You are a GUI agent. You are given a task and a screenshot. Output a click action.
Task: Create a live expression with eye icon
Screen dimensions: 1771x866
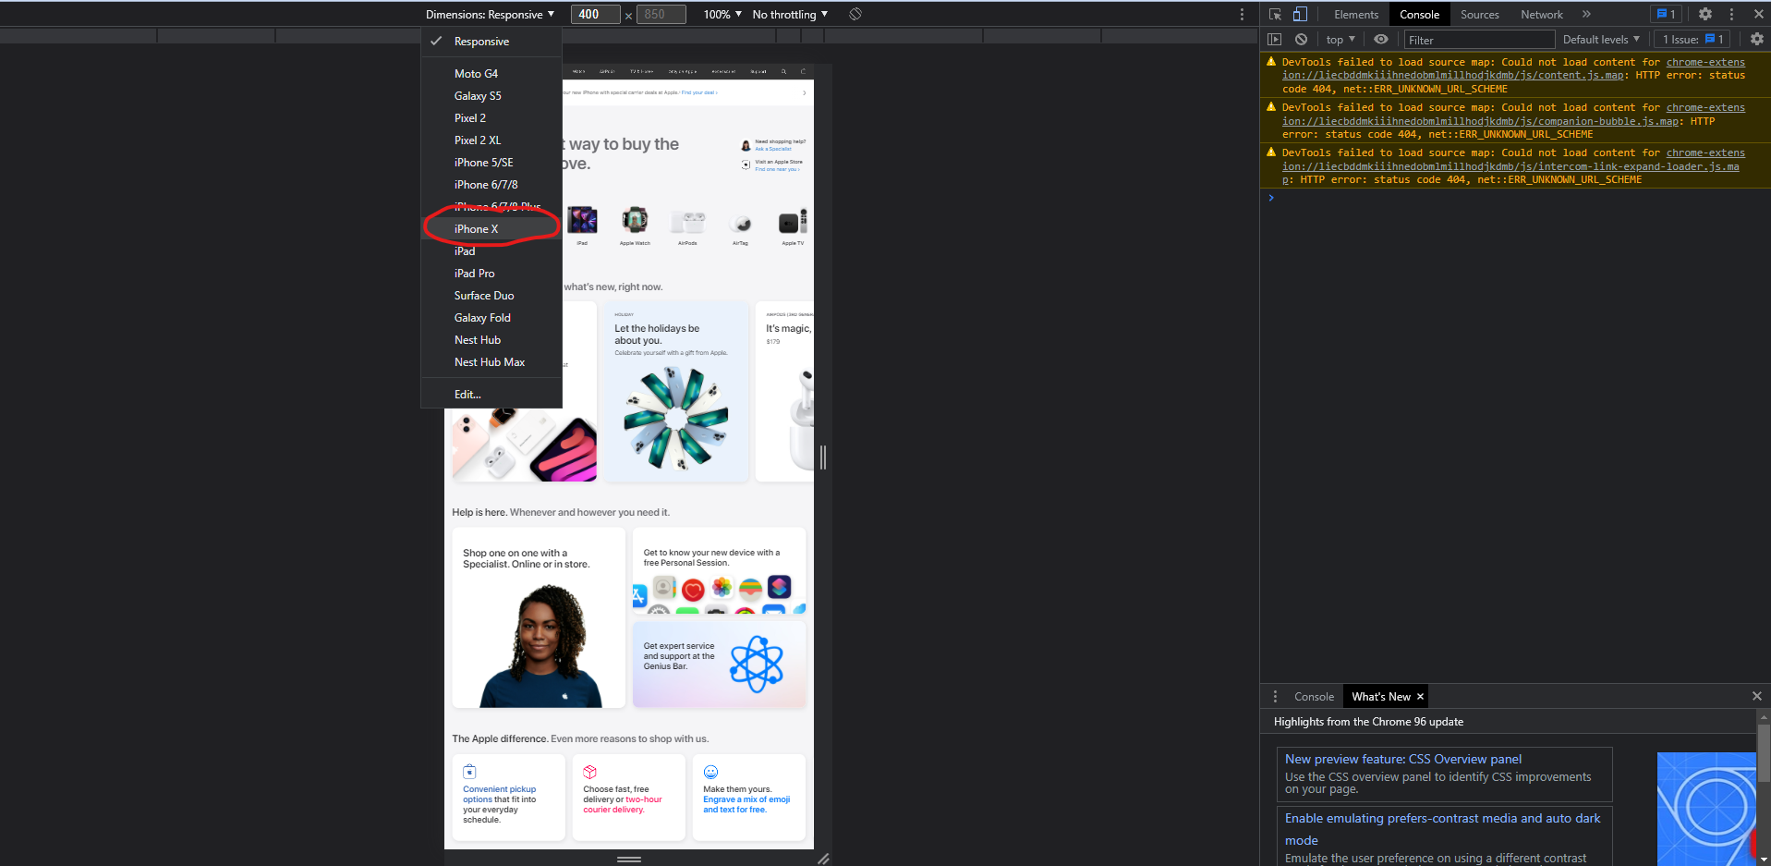point(1381,40)
